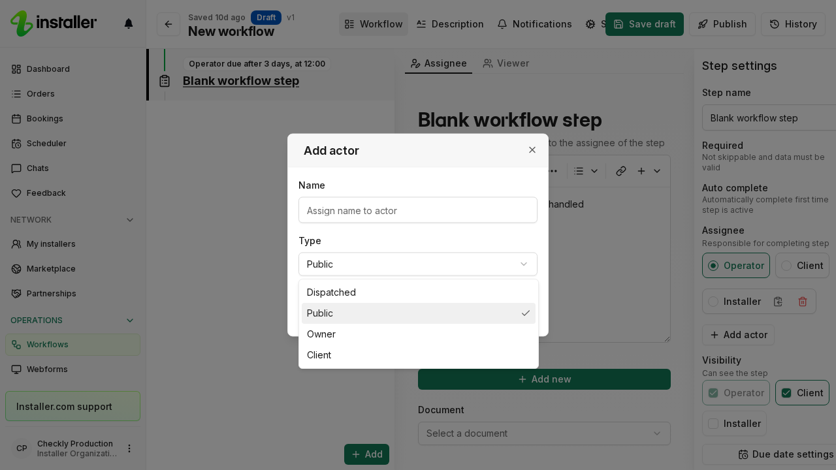836x470 pixels.
Task: Click Add actor in Step settings
Action: [x=738, y=335]
